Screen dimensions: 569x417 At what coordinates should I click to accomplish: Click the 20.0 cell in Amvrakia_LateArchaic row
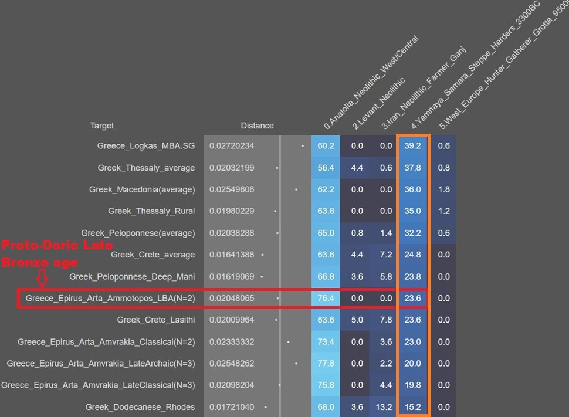coord(412,364)
